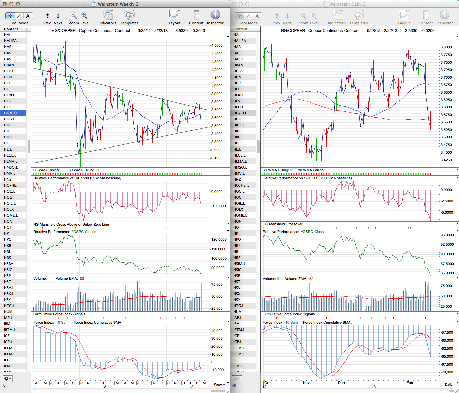Open Layout in Weekly window toolbar
The height and width of the screenshot is (393, 459).
click(174, 15)
